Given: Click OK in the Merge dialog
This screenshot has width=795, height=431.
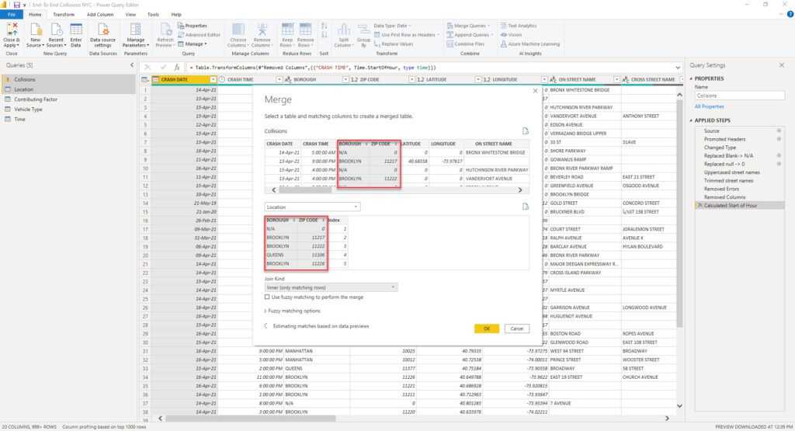Looking at the screenshot, I should [x=487, y=328].
